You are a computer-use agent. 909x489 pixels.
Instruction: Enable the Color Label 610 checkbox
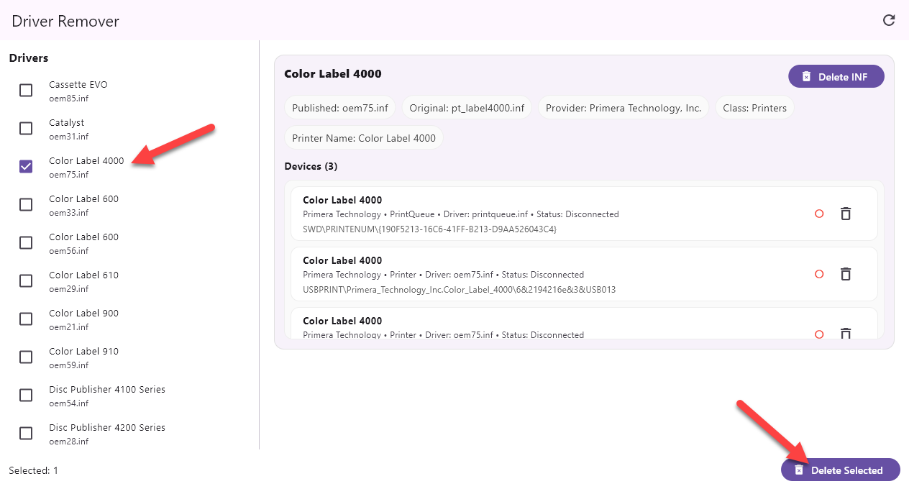pyautogui.click(x=26, y=280)
